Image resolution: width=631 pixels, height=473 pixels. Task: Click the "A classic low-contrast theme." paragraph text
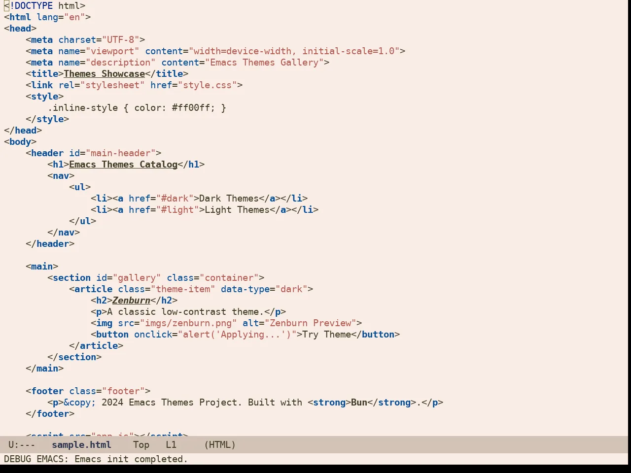pyautogui.click(x=186, y=312)
